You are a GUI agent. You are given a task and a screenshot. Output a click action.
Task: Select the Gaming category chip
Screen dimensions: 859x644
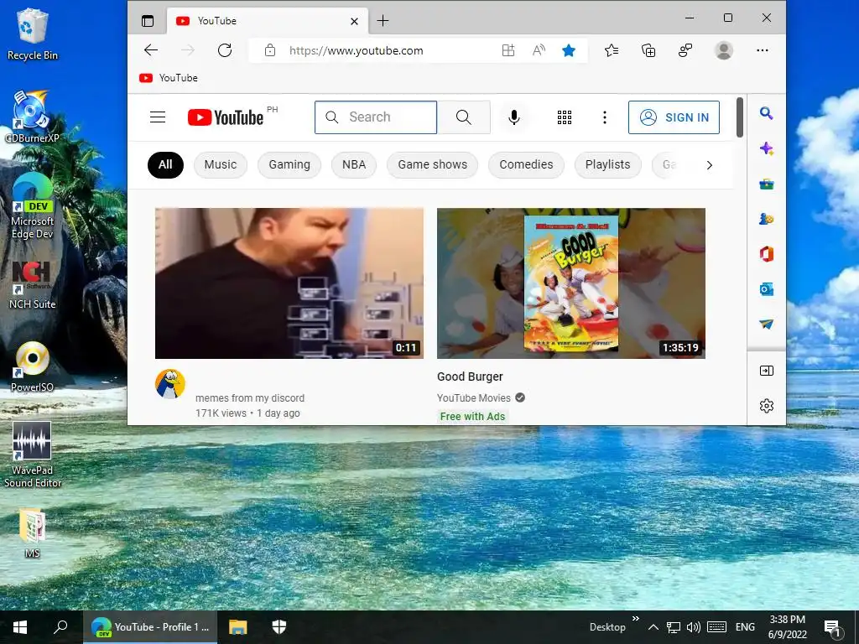[289, 165]
